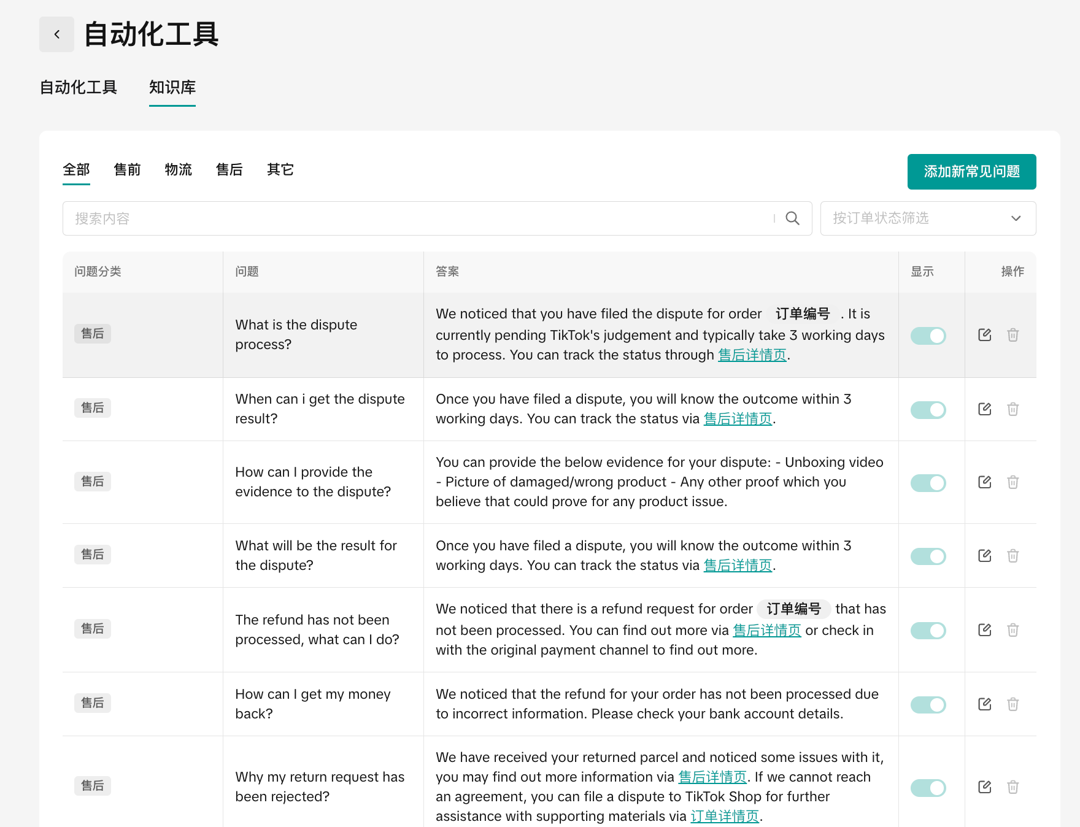Edit 'How can I get my money back' entry
The height and width of the screenshot is (827, 1080).
pos(984,704)
